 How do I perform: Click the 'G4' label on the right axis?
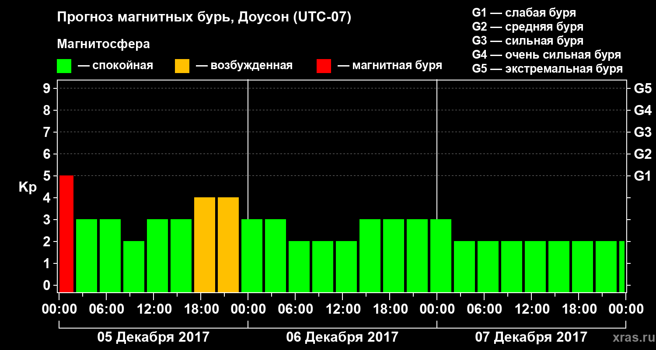[643, 110]
